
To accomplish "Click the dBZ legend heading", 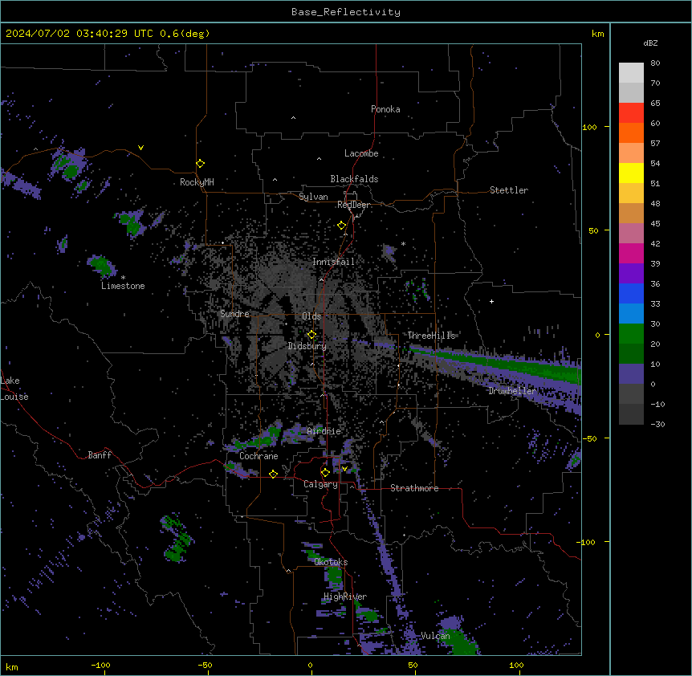I will [x=650, y=43].
